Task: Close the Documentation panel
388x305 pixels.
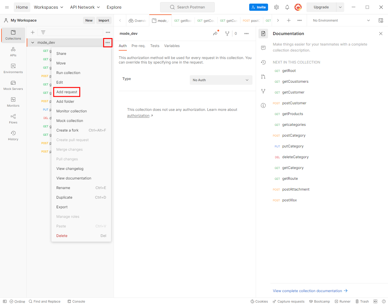Action: point(381,34)
